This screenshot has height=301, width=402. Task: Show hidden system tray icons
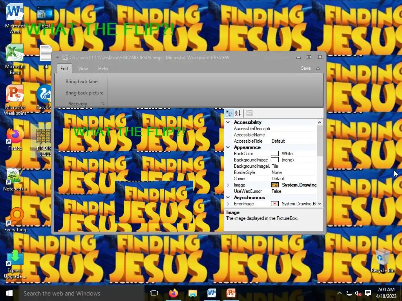(x=339, y=293)
